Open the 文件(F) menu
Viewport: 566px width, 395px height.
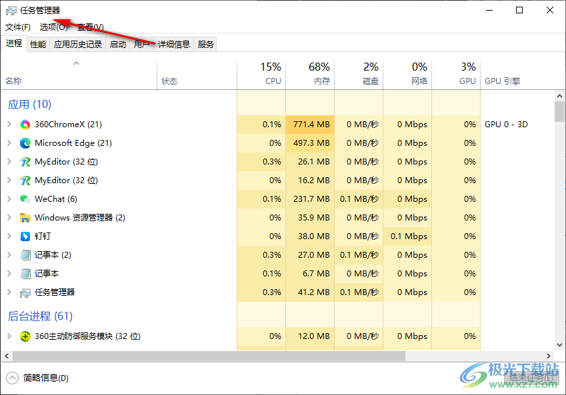point(18,27)
